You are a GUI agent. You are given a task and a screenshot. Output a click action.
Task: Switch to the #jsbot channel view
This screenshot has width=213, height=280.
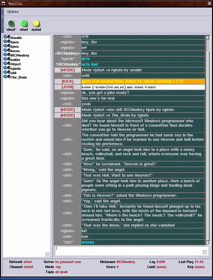36,25
